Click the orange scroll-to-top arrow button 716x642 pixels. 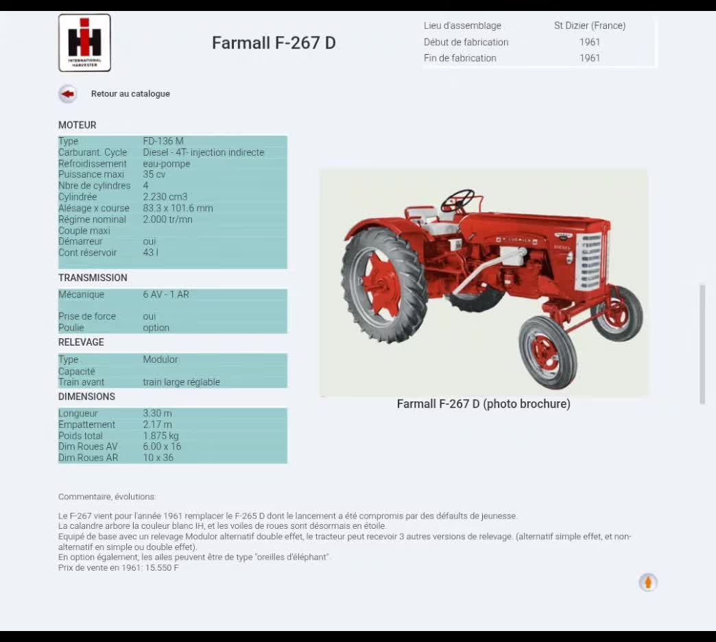(647, 582)
